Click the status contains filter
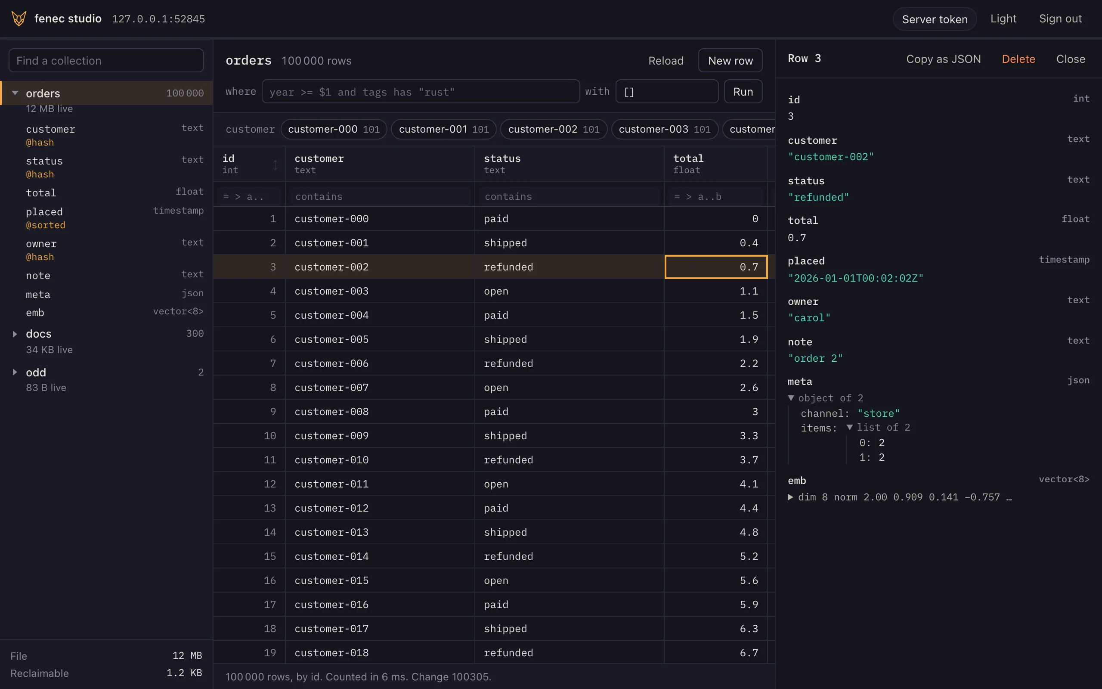 pyautogui.click(x=569, y=196)
